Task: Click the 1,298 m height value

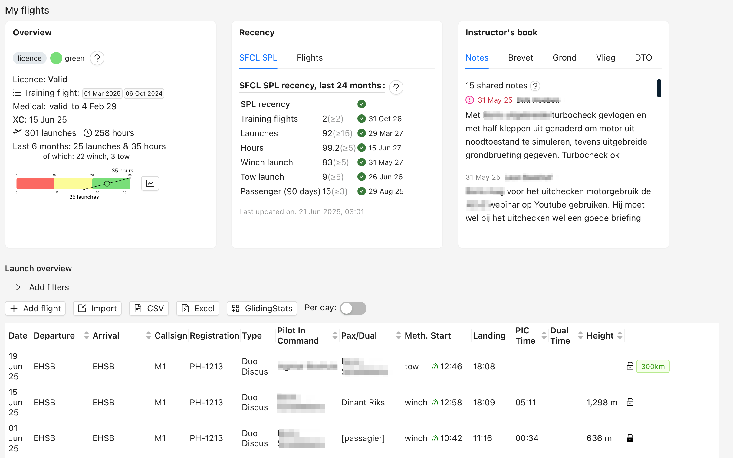Action: tap(602, 402)
